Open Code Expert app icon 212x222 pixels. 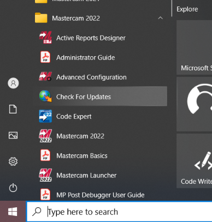tap(45, 116)
